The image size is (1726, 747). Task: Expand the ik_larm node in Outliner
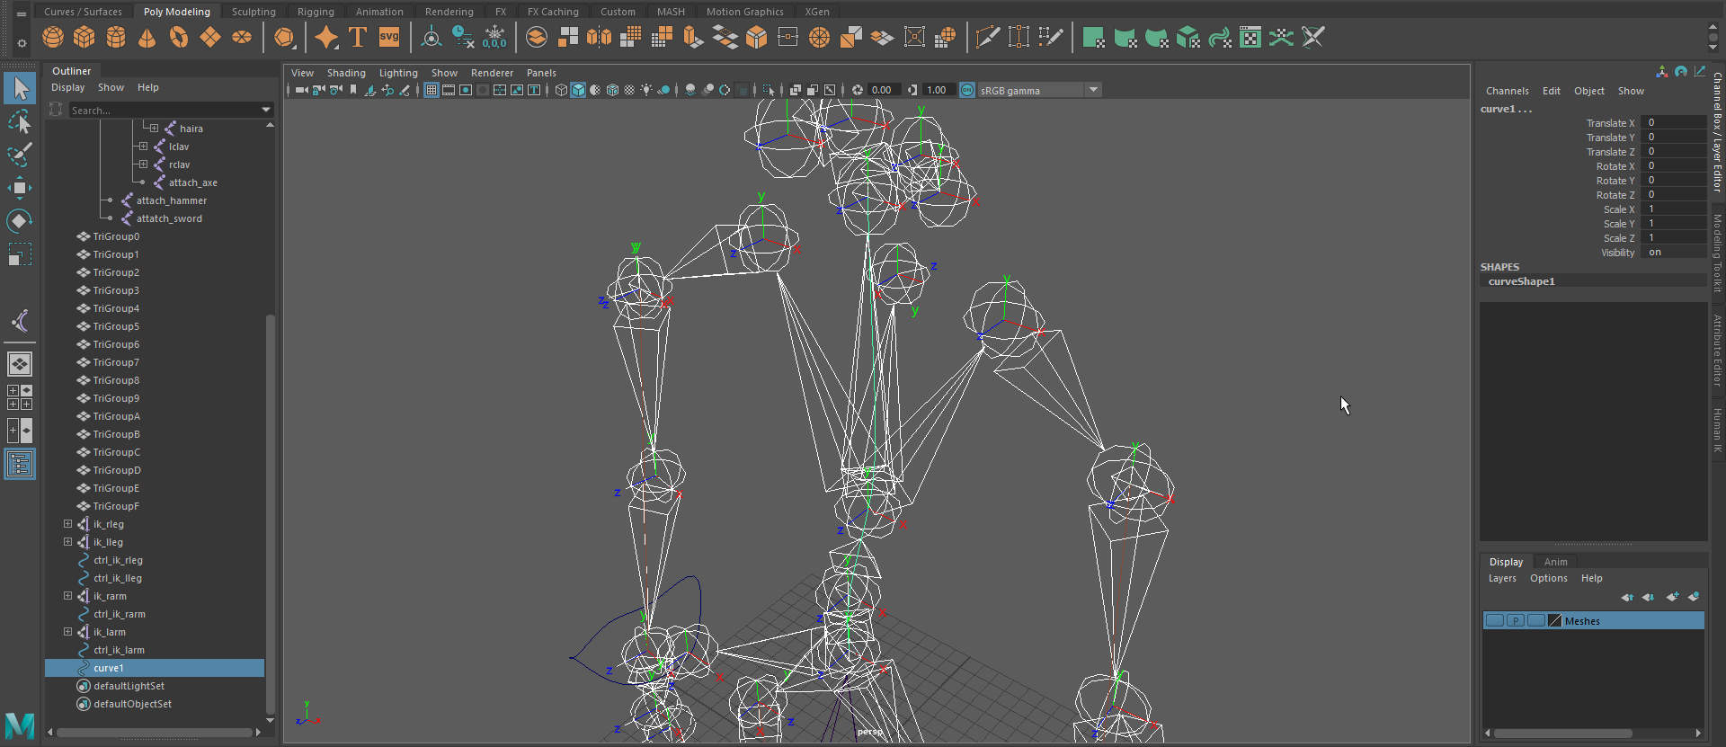67,632
